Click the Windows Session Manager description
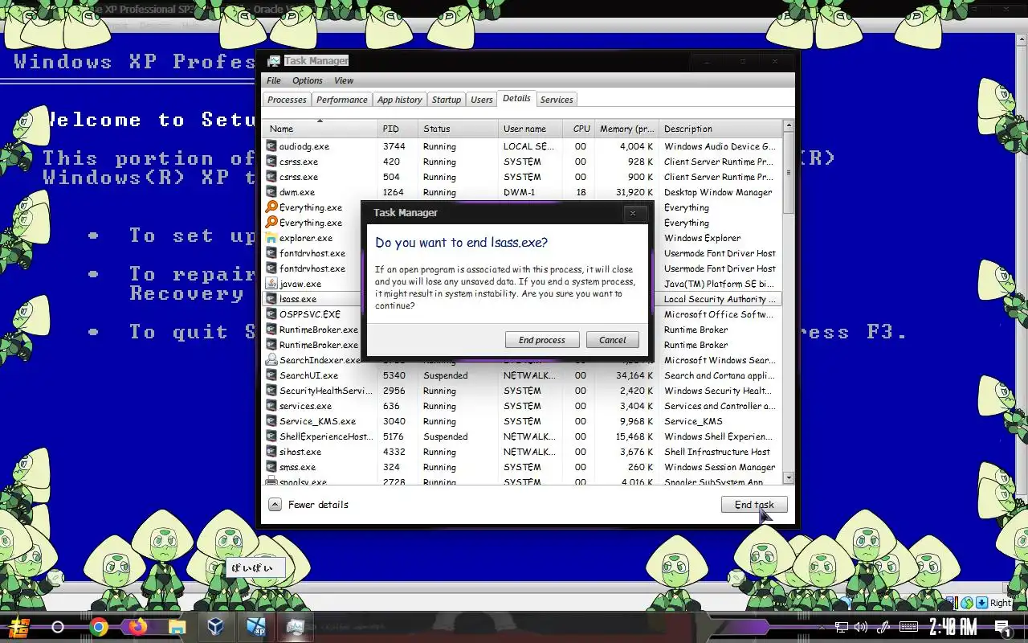 click(x=720, y=467)
